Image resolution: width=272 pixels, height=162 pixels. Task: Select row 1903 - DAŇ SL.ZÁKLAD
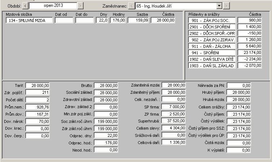click(212, 65)
